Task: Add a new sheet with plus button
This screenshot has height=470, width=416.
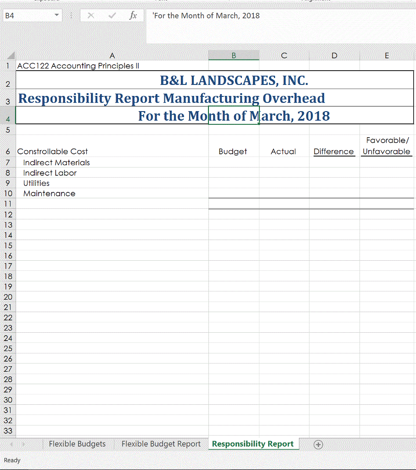Action: [x=318, y=444]
